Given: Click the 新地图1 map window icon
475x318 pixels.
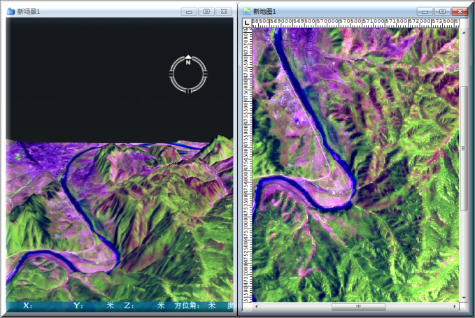Looking at the screenshot, I should [247, 11].
